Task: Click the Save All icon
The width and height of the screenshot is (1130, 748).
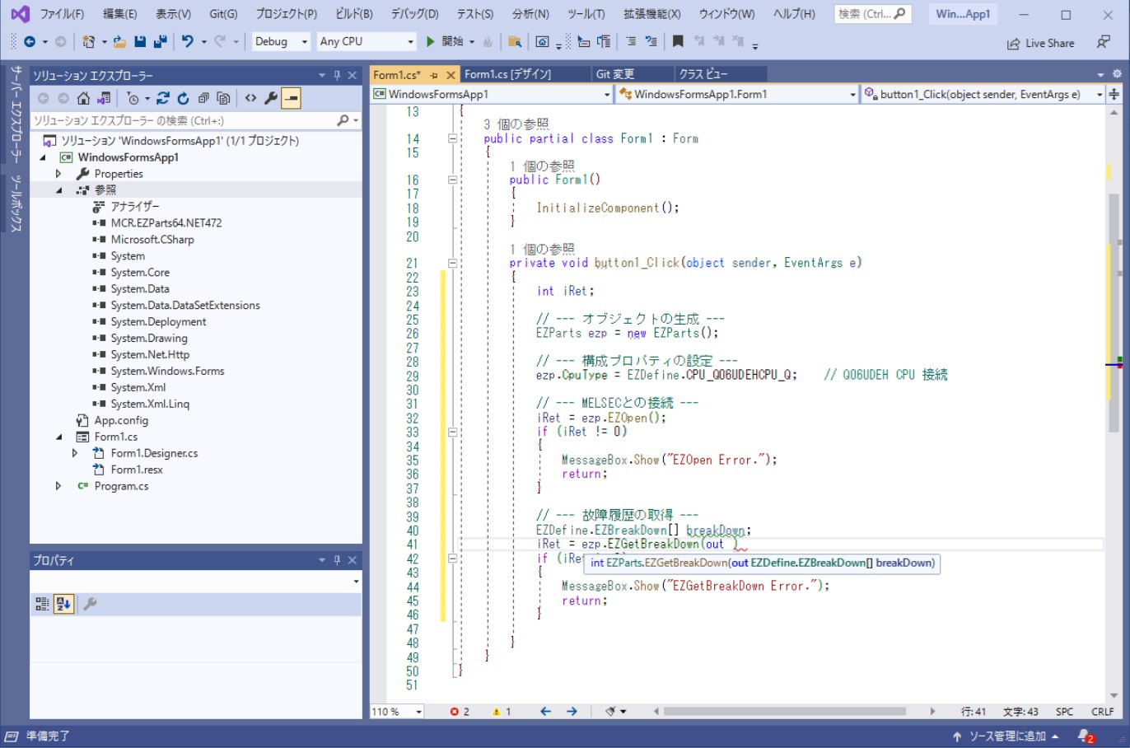Action: 161,41
